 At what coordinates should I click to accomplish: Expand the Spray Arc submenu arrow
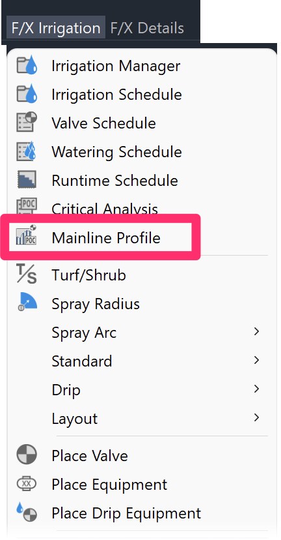click(x=256, y=332)
